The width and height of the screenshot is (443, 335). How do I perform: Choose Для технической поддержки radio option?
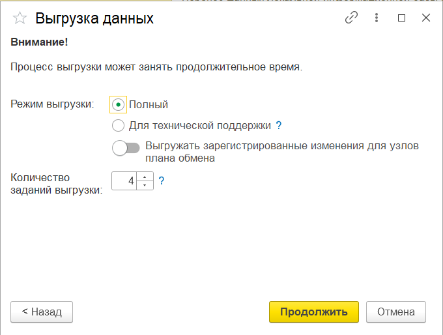(118, 125)
